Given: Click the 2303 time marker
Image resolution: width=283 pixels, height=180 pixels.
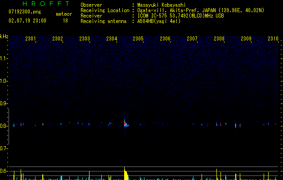Looking at the screenshot, I should click(x=85, y=39).
